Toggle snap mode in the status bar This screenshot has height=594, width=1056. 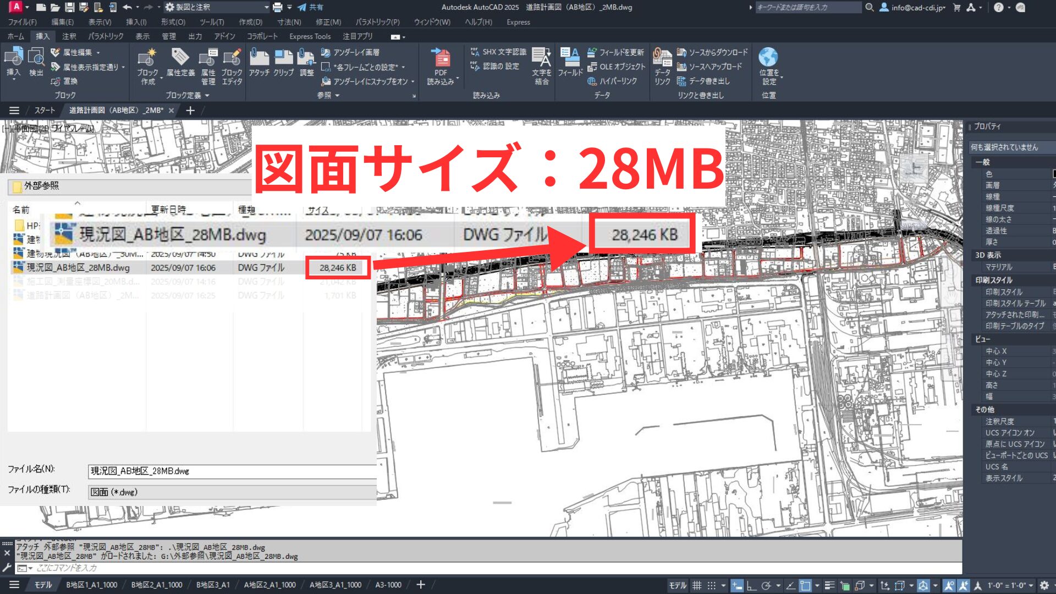pyautogui.click(x=711, y=585)
